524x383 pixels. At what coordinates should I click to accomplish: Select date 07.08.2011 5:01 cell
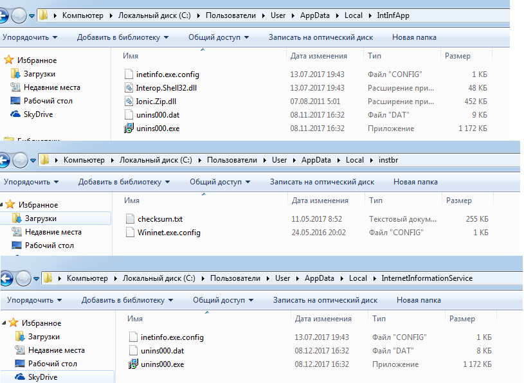click(315, 102)
